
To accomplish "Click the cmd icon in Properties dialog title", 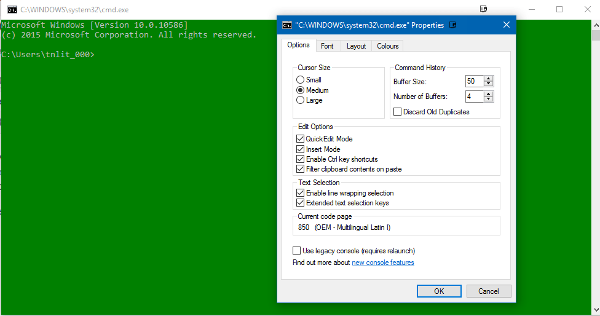I will [287, 25].
